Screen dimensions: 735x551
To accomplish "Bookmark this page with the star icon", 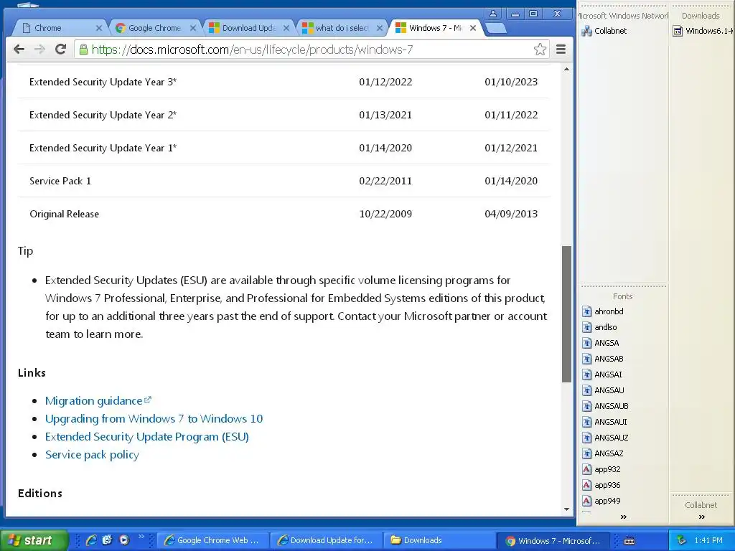I will tap(540, 50).
